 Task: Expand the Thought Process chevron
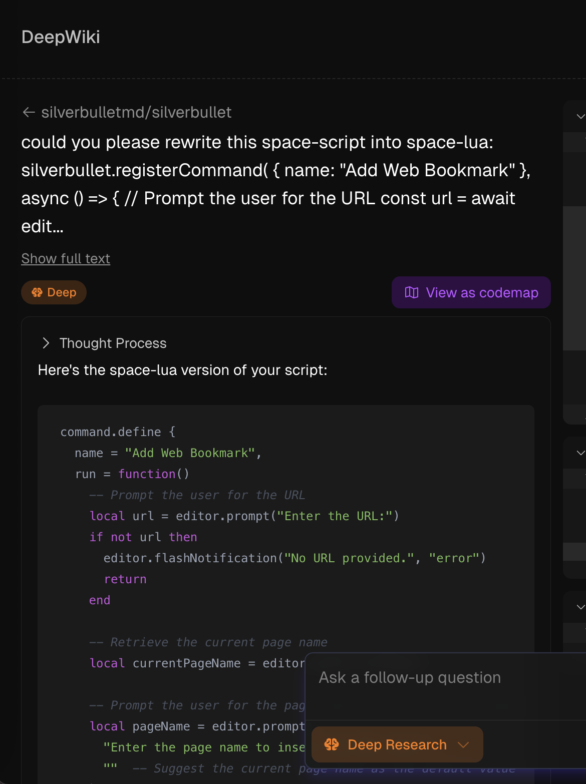(46, 343)
